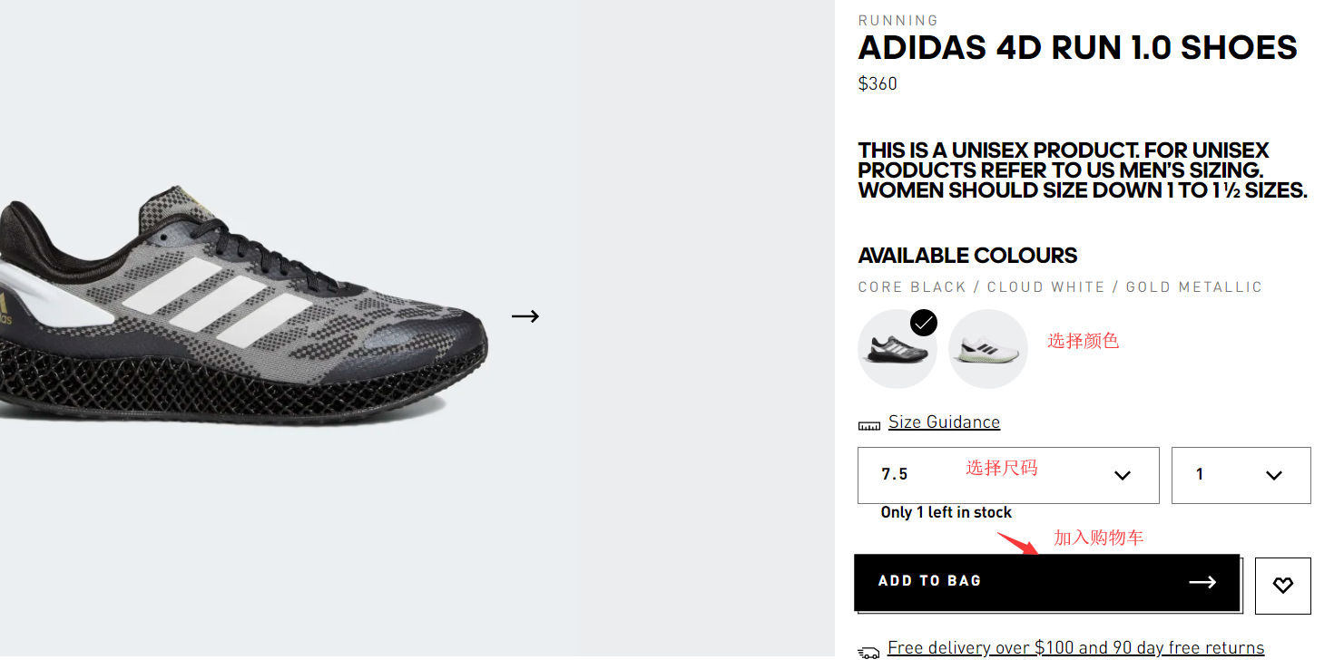Screen dimensions: 1334x669
Task: Click the Adidas 4D Run 1.0 Shoes title
Action: pyautogui.click(x=1077, y=48)
